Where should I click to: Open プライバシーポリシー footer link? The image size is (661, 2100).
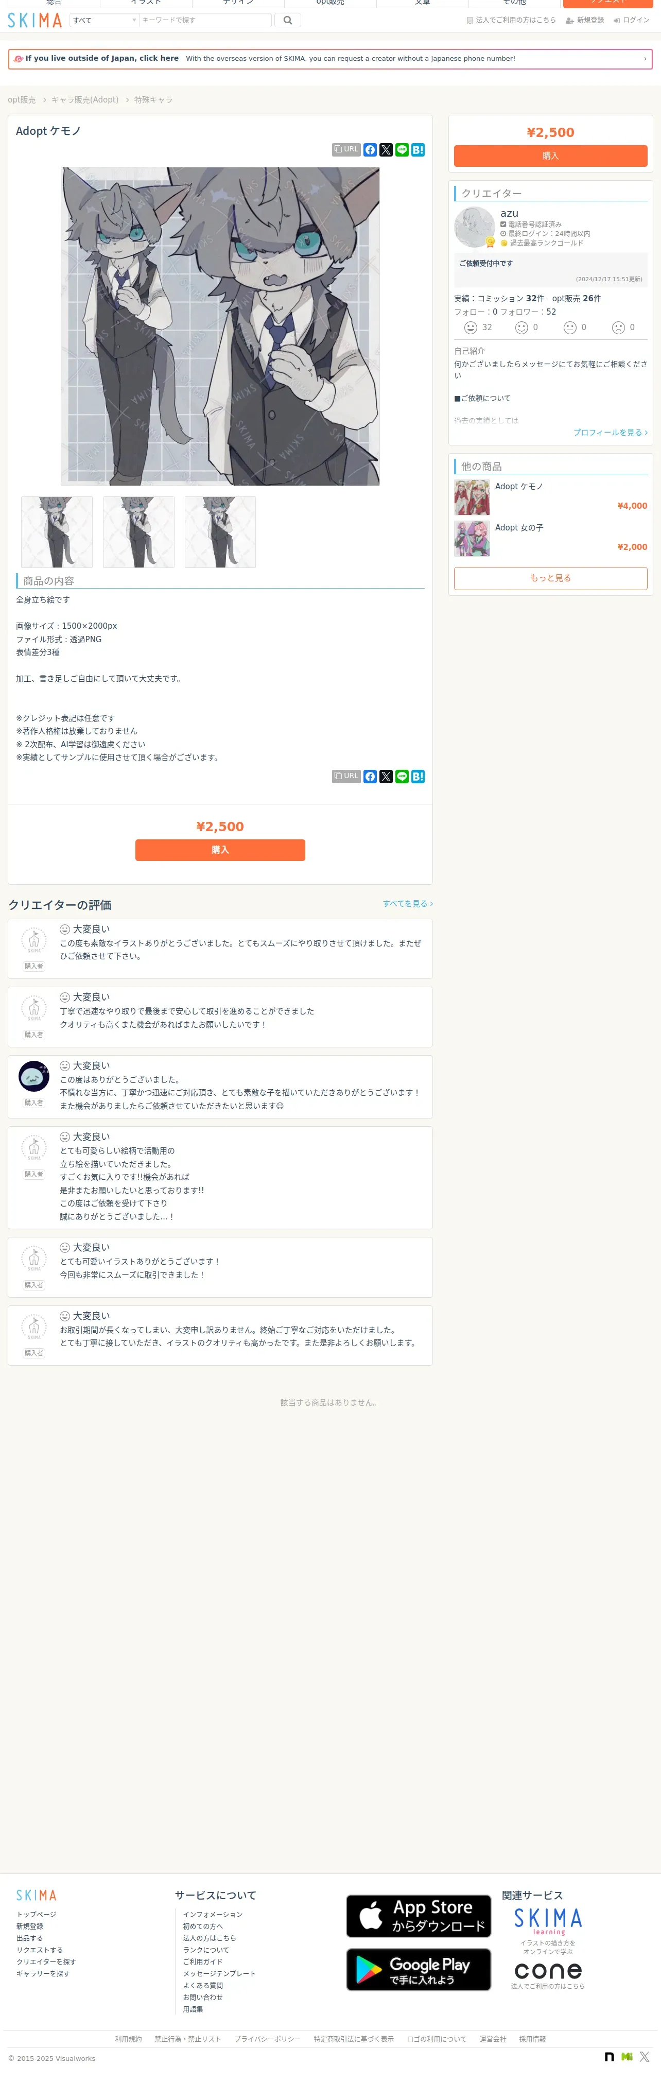[267, 2040]
